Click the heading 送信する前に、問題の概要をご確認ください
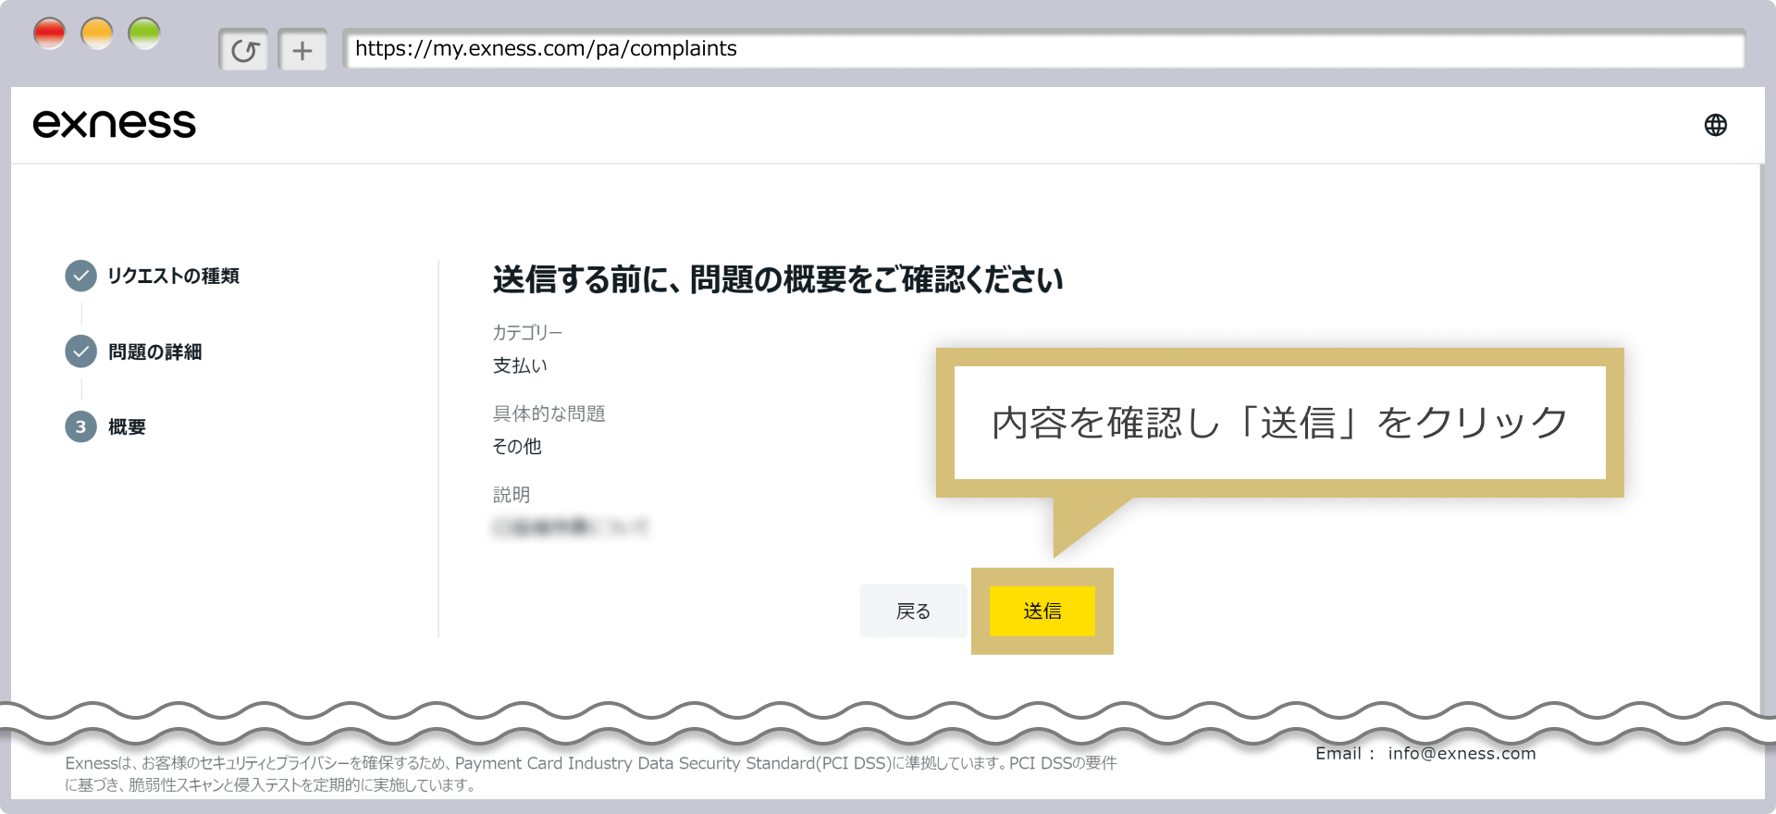This screenshot has height=814, width=1776. coord(778,279)
